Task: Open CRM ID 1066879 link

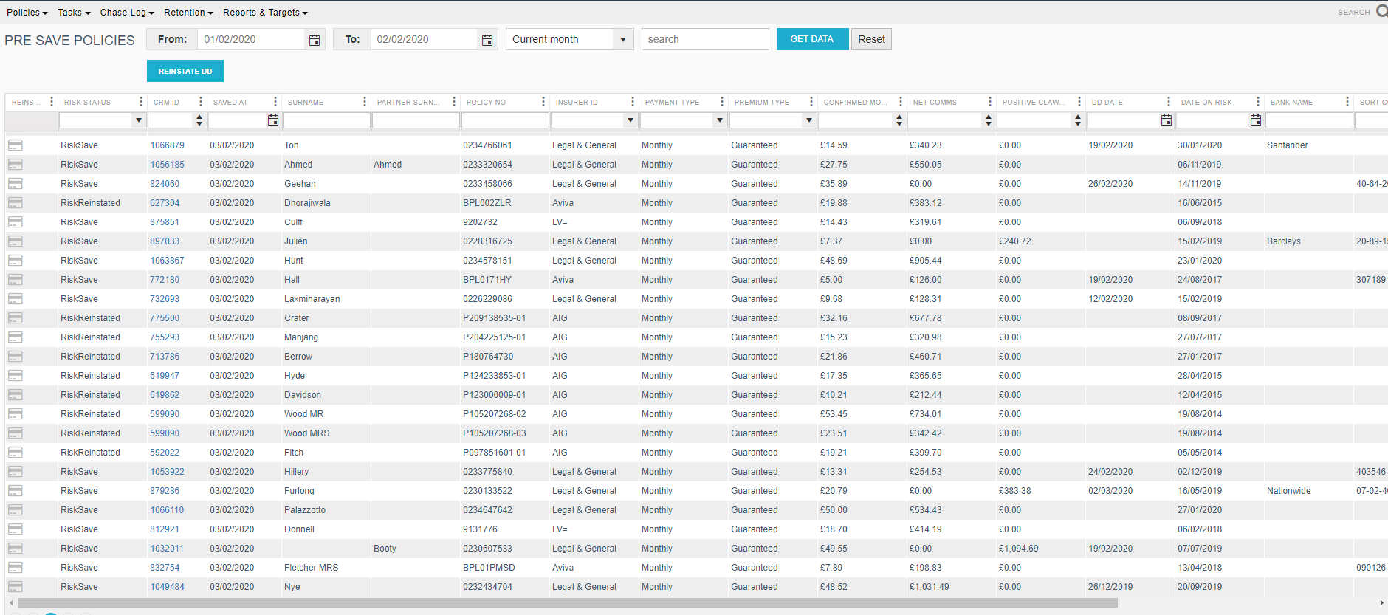Action: click(x=167, y=145)
